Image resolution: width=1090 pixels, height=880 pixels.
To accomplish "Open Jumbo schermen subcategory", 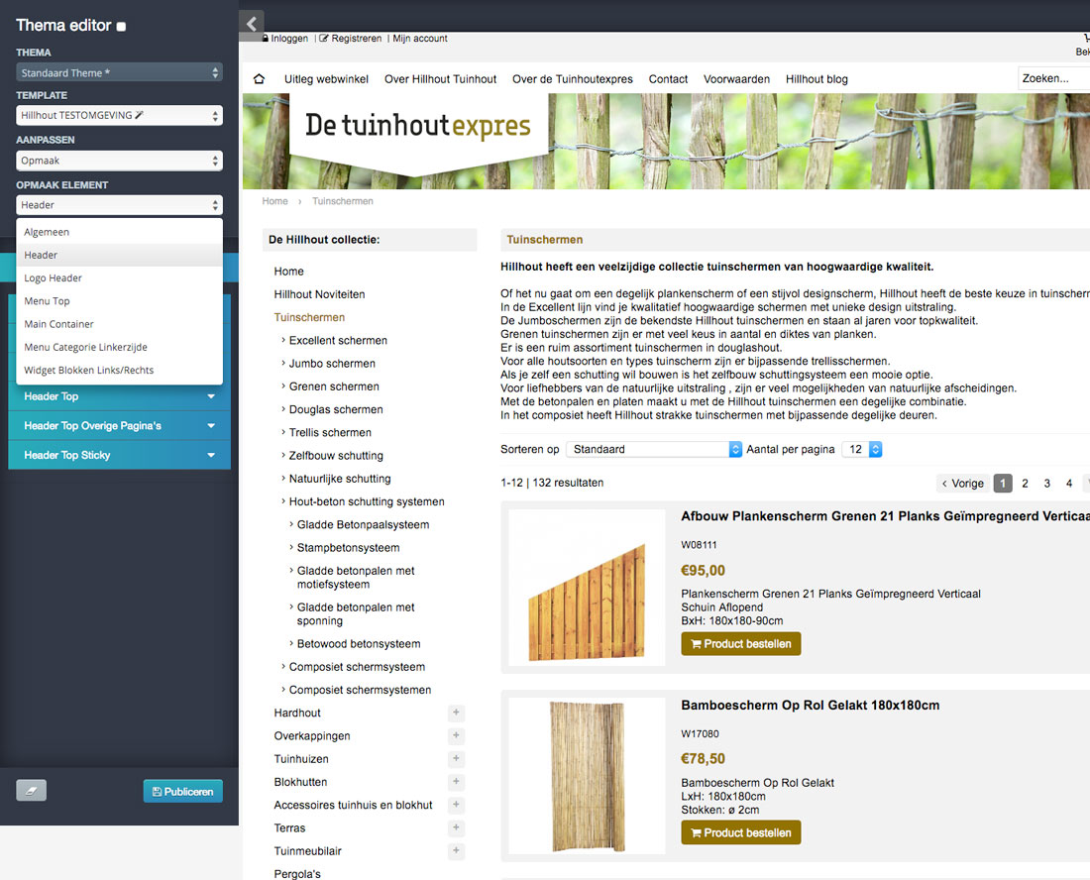I will point(332,363).
